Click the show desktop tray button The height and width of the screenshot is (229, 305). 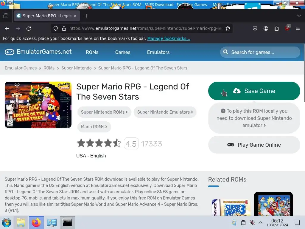297,222
